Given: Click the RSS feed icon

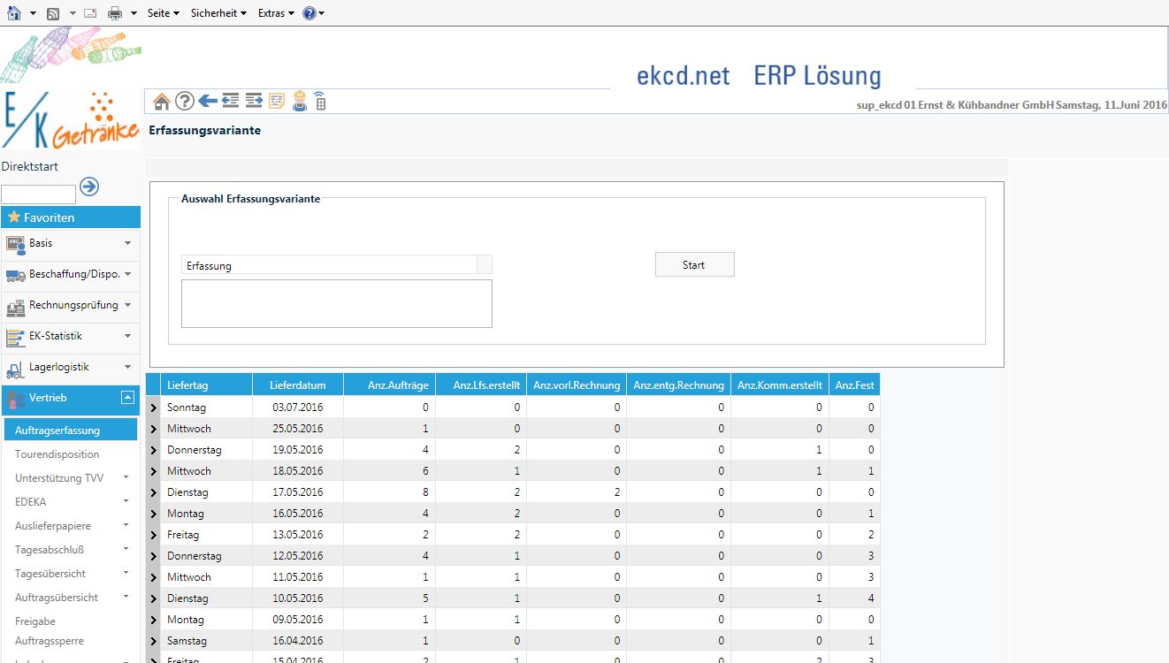Looking at the screenshot, I should point(53,13).
